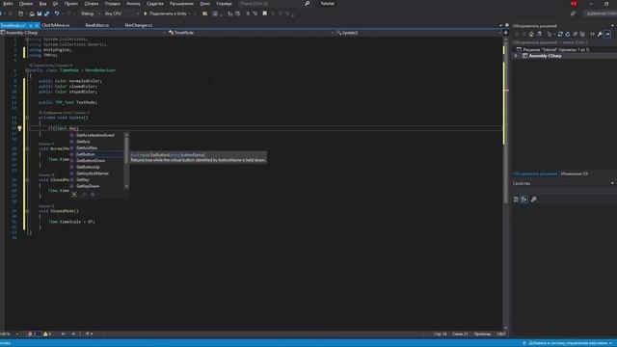Click the error count indicator in status strip
This screenshot has height=347, width=617.
33,334
